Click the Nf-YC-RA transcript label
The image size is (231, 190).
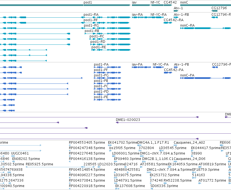pyautogui.click(x=159, y=15)
